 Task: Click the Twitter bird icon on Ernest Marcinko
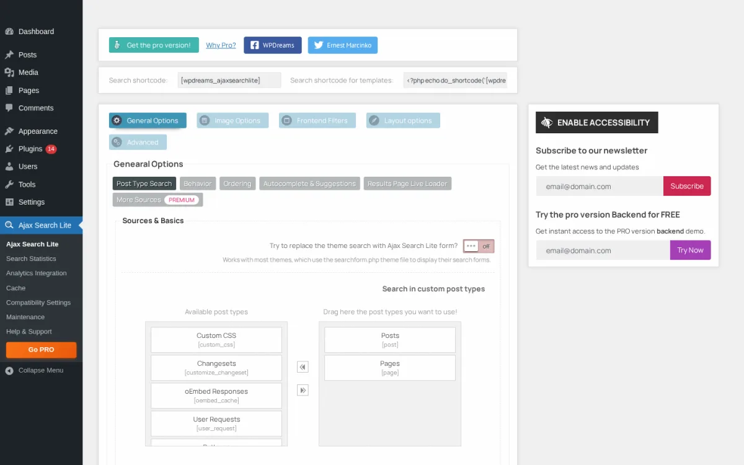(319, 45)
